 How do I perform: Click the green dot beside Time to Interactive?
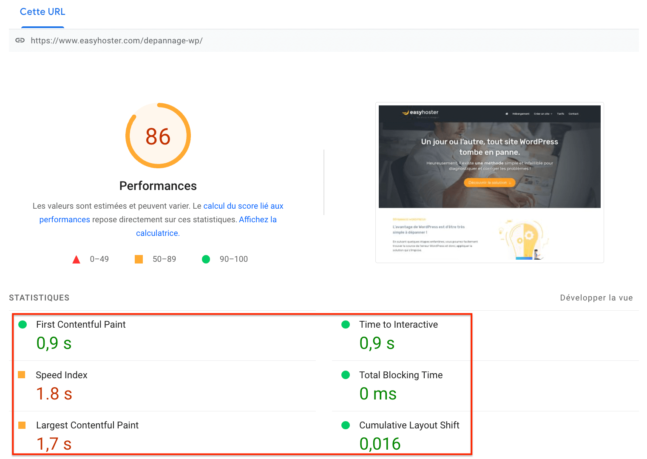pos(345,324)
